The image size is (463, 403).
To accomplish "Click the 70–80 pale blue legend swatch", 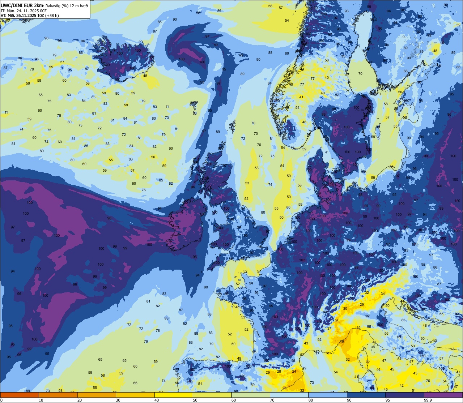I will [289, 395].
